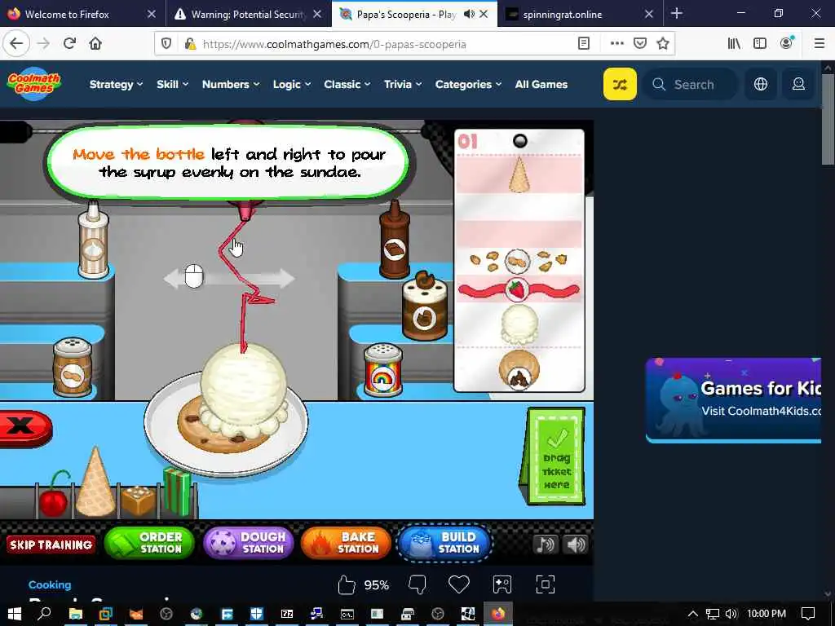The height and width of the screenshot is (626, 835).
Task: Open Windows taskbar search
Action: click(x=45, y=614)
